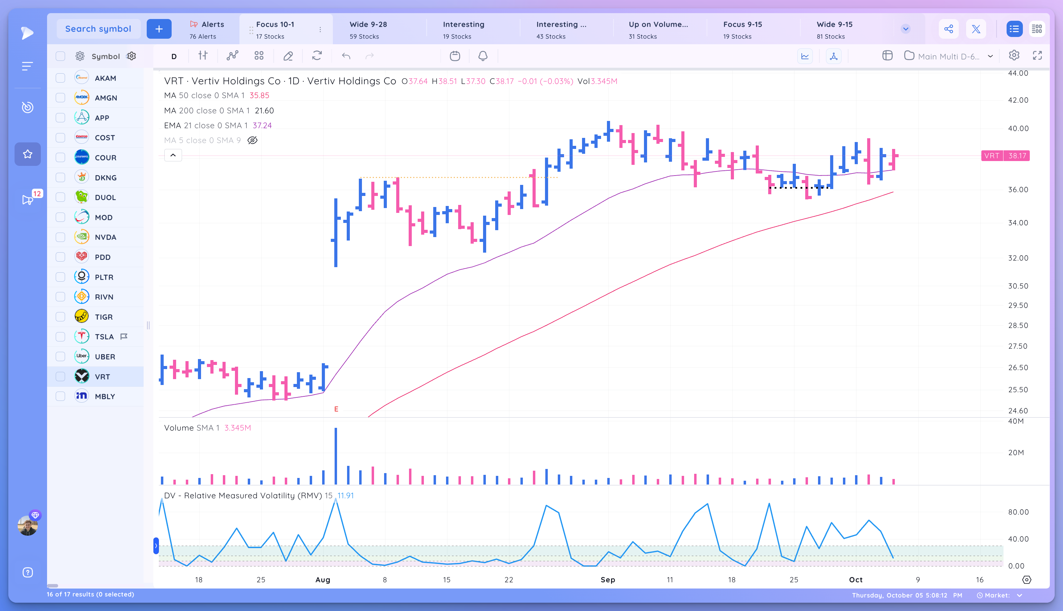The image size is (1063, 611).
Task: Expand the watchlist tabs overflow dropdown
Action: (906, 29)
